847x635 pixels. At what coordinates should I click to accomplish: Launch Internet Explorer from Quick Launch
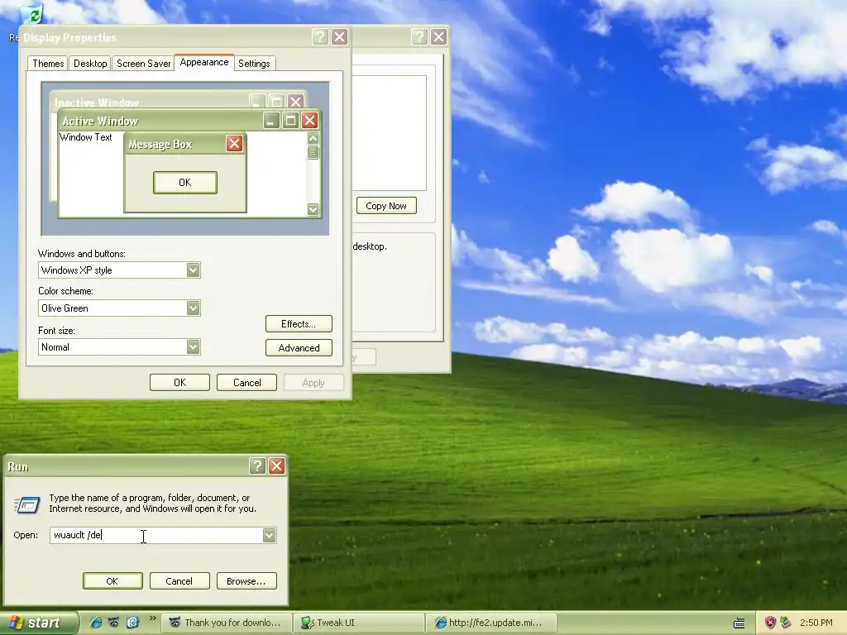tap(96, 623)
